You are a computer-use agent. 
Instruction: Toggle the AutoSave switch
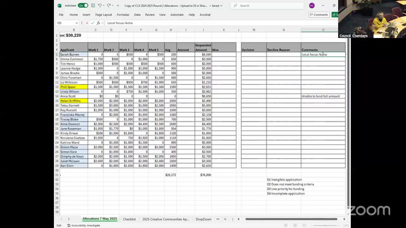[83, 6]
